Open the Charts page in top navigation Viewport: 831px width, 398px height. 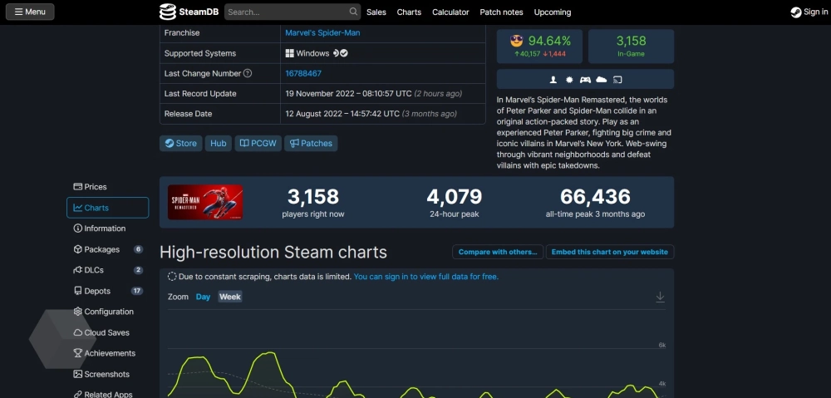coord(409,12)
